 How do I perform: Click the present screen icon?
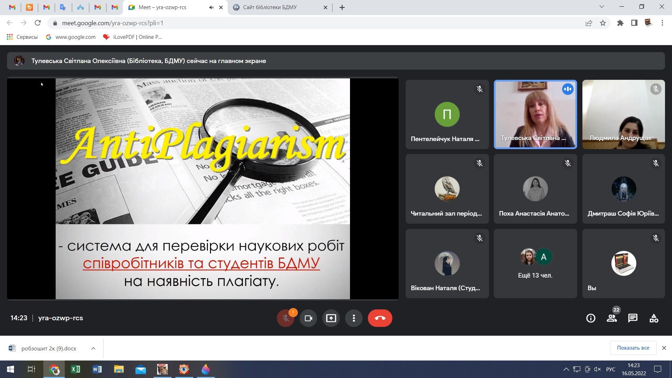[331, 318]
